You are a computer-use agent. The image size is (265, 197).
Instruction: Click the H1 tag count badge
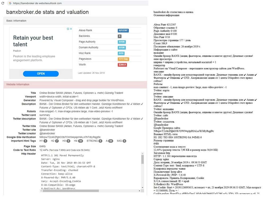(45, 141)
